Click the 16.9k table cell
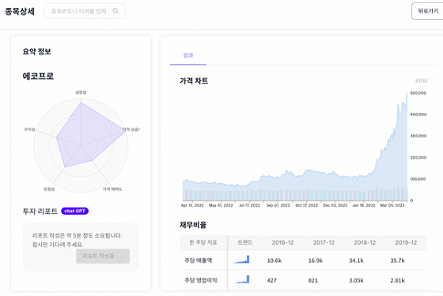The image size is (443, 296). (316, 260)
